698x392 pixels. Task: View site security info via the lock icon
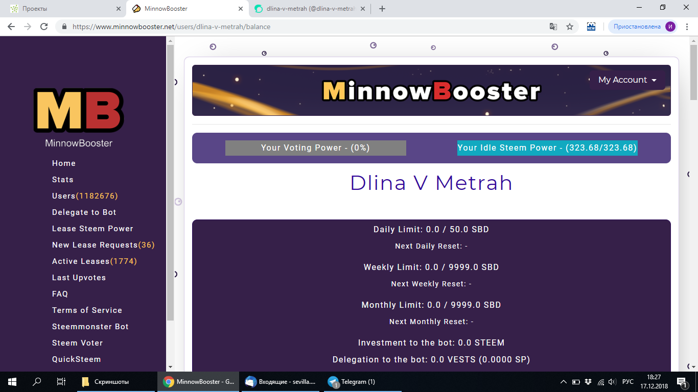coord(64,27)
